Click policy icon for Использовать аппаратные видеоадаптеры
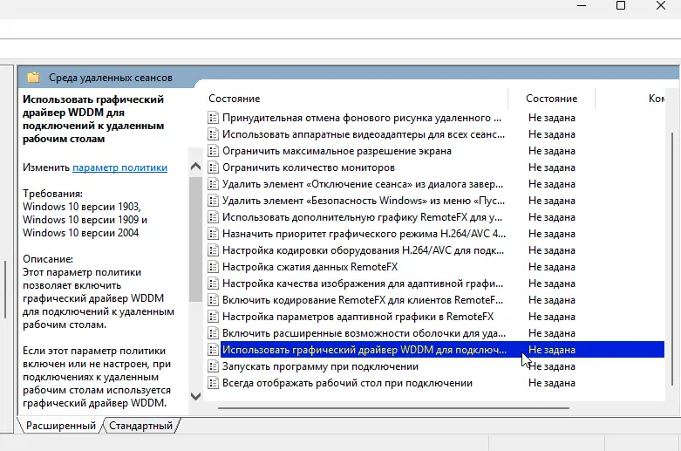 213,134
